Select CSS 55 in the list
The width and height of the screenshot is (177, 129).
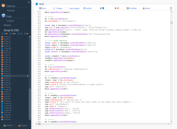(7, 73)
